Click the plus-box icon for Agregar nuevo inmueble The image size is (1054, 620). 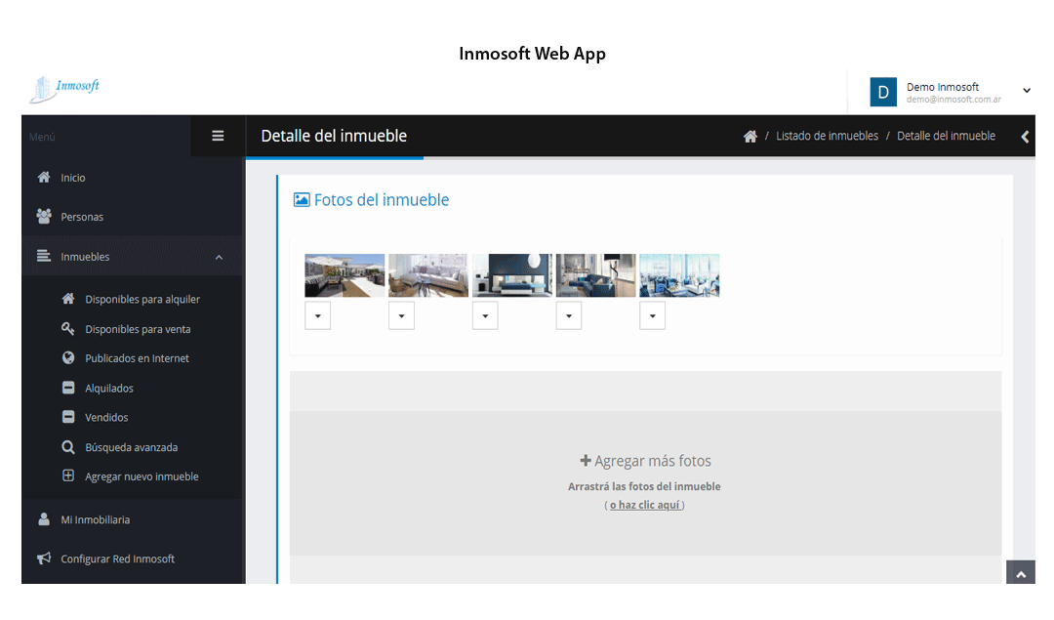click(68, 475)
